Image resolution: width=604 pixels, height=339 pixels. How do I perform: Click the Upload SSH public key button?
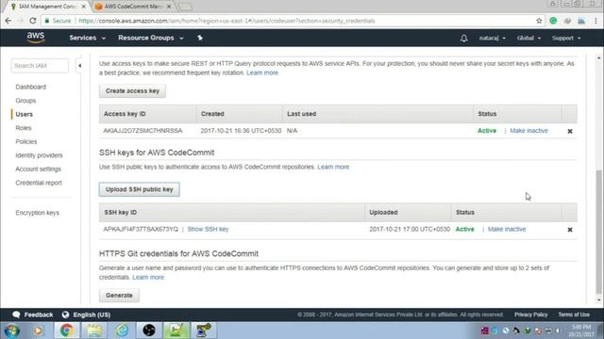tap(140, 189)
